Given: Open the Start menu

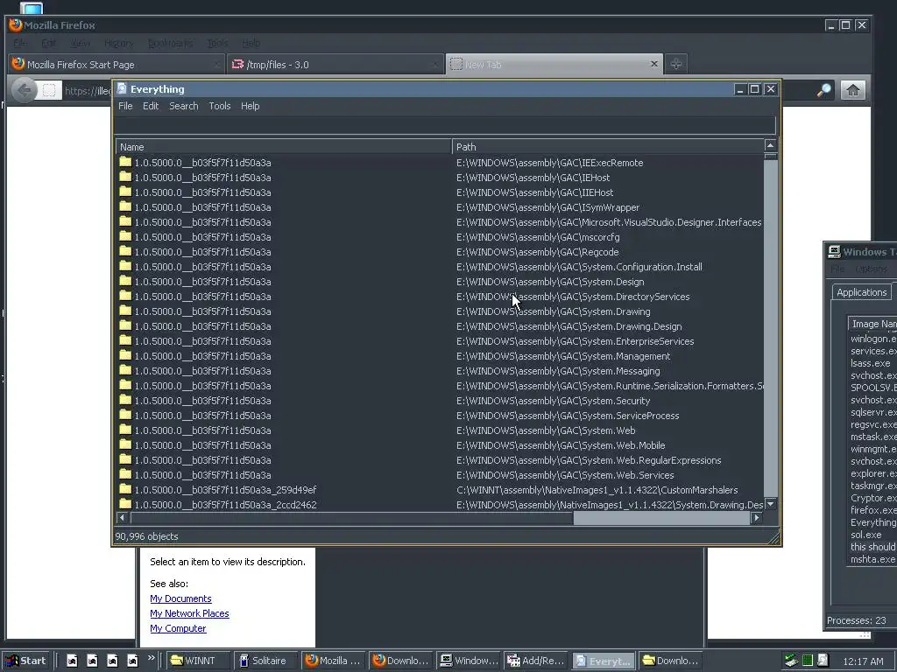Looking at the screenshot, I should point(25,661).
